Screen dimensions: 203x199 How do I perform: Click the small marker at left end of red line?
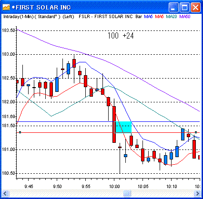(20, 132)
